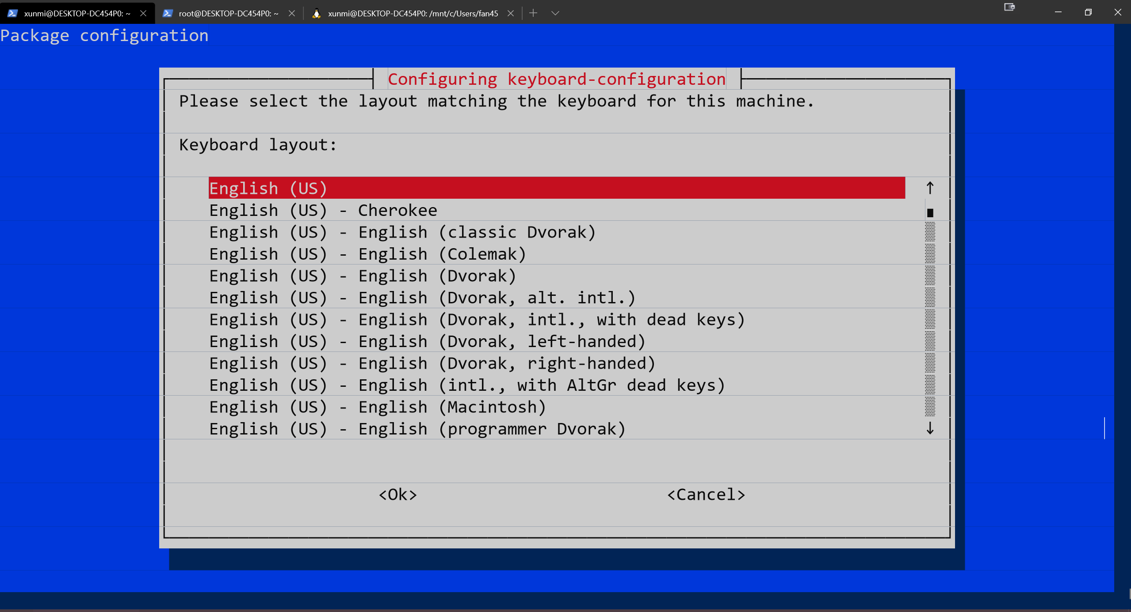
Task: Click the Linux penguin icon on third tab
Action: (316, 13)
